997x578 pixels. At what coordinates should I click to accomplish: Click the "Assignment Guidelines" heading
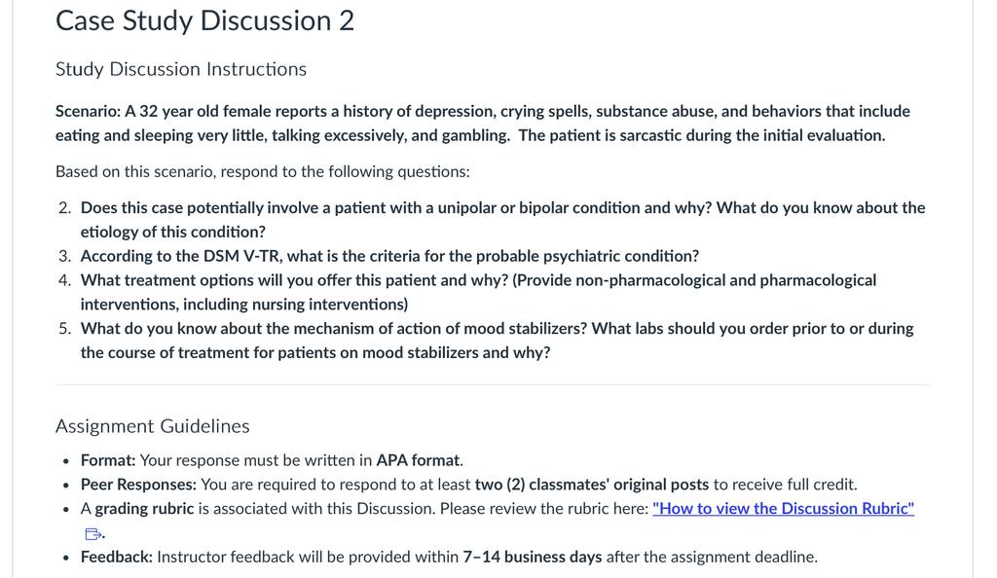pyautogui.click(x=153, y=426)
